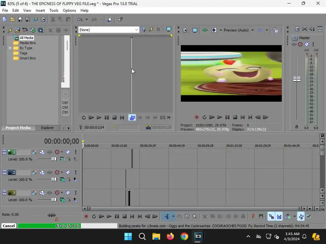Viewport: 326px width, 244px height.
Task: Click the What's This help icon
Action: coord(120,19)
